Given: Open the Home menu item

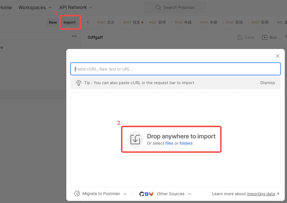Looking at the screenshot, I should pyautogui.click(x=6, y=7).
